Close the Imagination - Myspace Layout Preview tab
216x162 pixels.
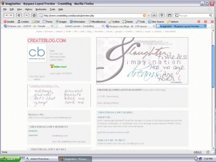[x=205, y=26]
